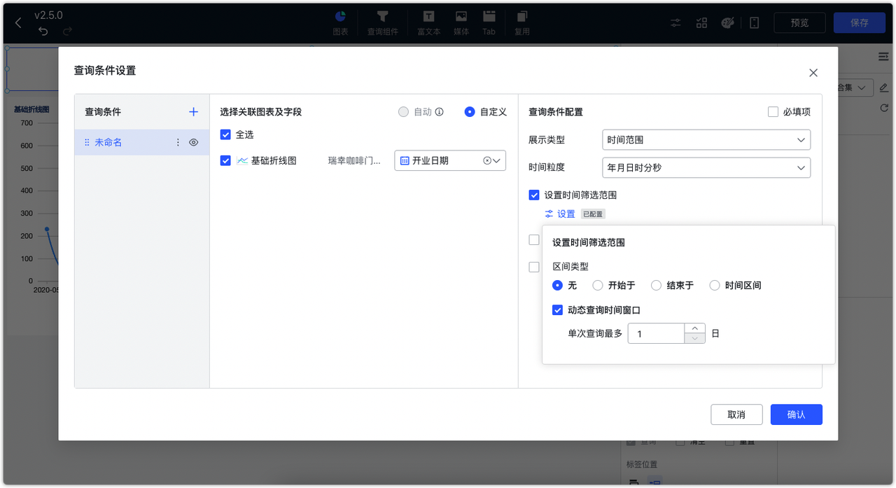This screenshot has height=488, width=896.
Task: Open the 时间粒度 dropdown showing 年月日时分秒
Action: coord(706,167)
